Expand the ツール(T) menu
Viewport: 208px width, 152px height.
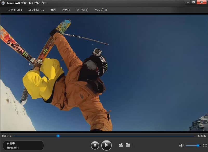(x=82, y=10)
